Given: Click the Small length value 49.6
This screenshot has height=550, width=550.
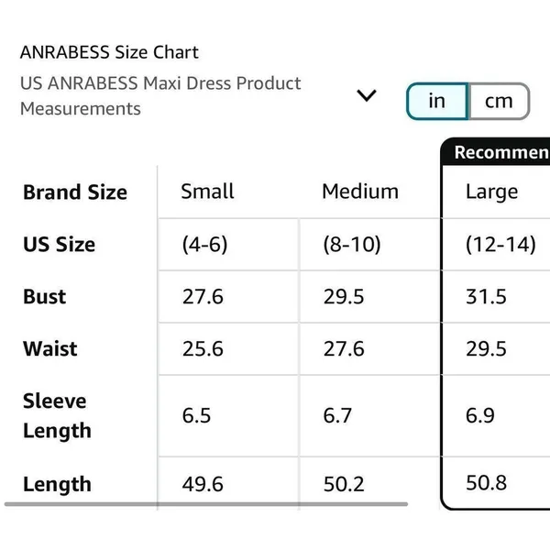Looking at the screenshot, I should click(203, 484).
